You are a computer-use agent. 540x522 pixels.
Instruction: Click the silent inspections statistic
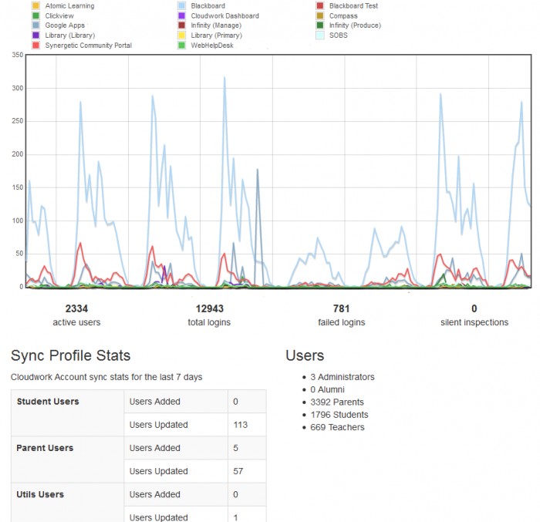474,322
